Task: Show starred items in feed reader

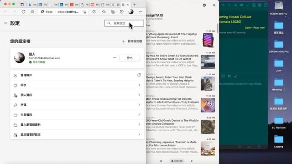Action: click(161, 161)
